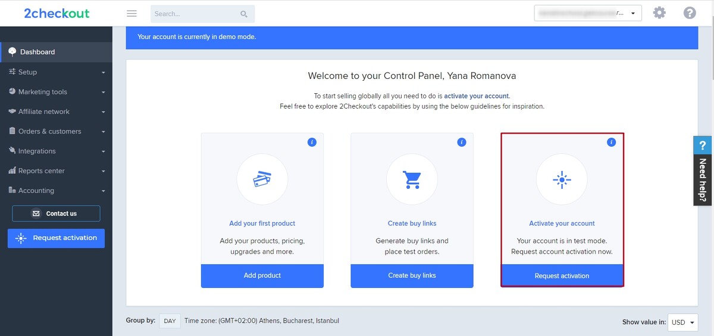The width and height of the screenshot is (714, 336).
Task: Click the search magnifier icon
Action: (x=244, y=14)
